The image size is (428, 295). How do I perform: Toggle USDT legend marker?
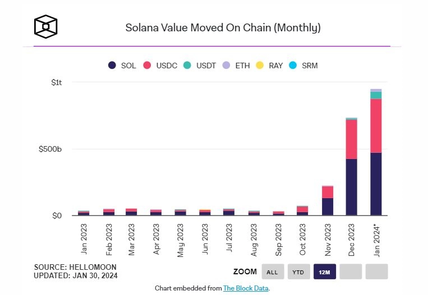point(187,65)
